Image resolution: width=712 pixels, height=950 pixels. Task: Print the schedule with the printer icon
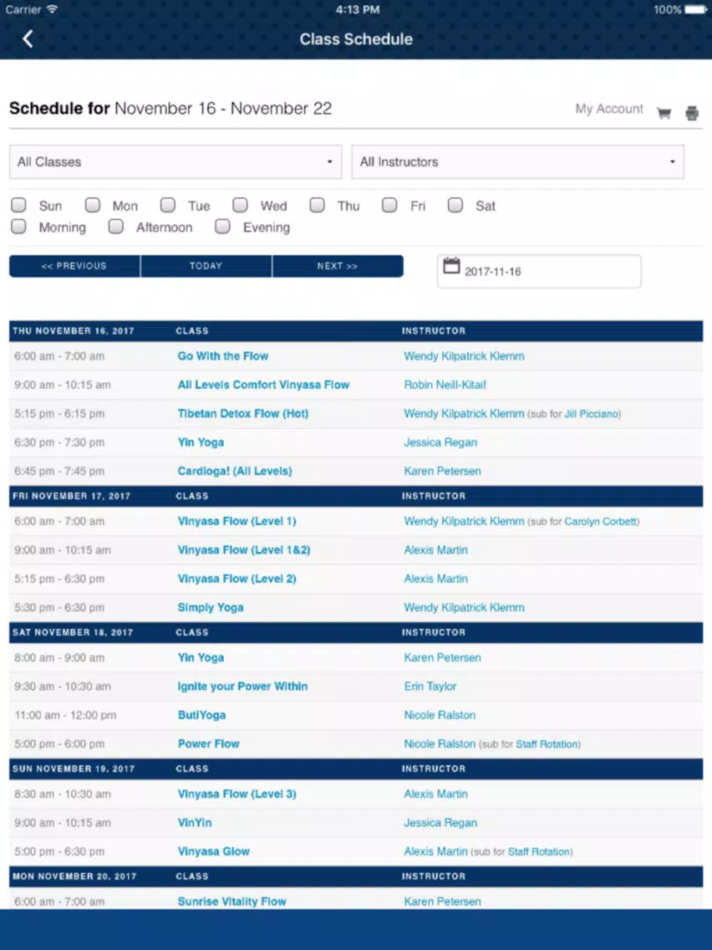pos(692,113)
